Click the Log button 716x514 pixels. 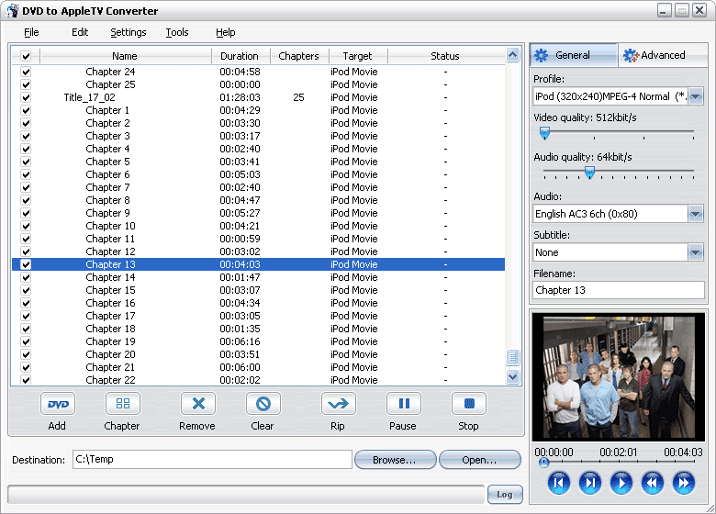point(505,495)
